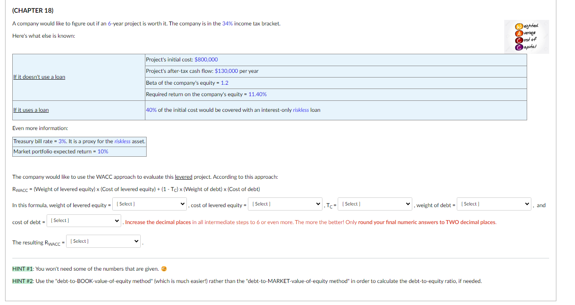Open the weight of levered equity dropdown
Screen dimensions: 575x305
pos(150,204)
